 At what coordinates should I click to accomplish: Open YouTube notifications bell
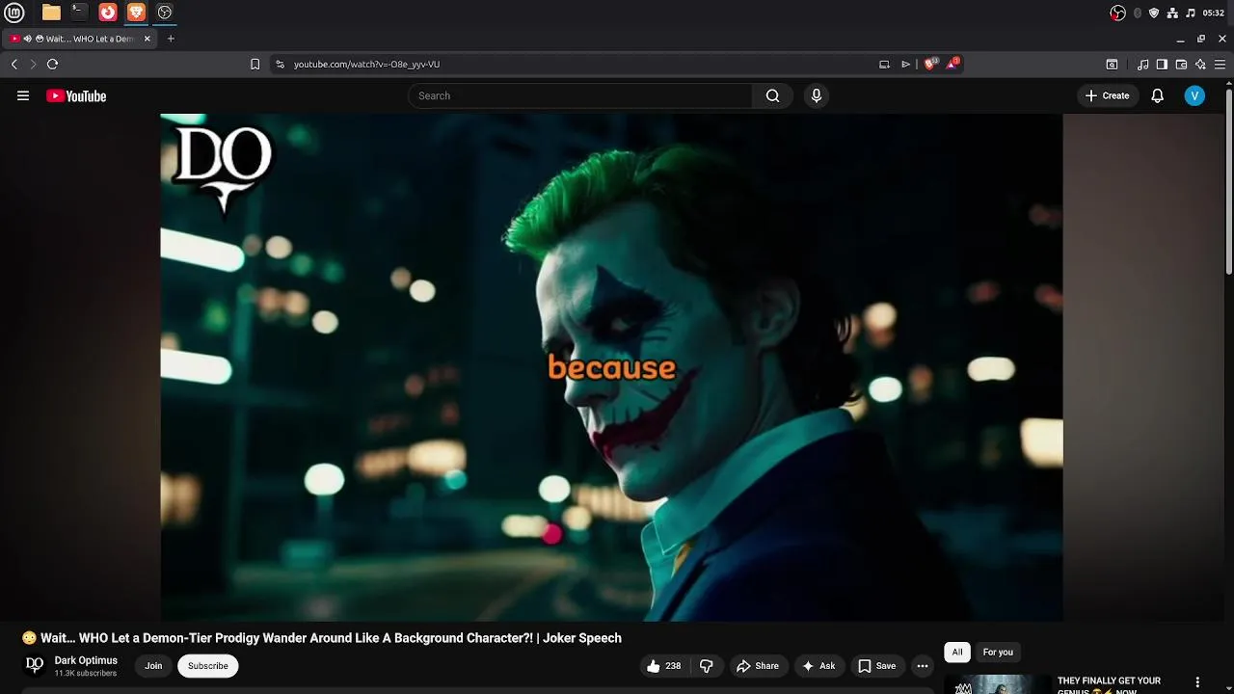pyautogui.click(x=1158, y=95)
